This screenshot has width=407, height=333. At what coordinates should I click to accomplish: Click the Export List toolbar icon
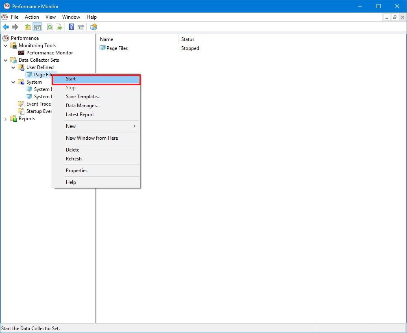(x=59, y=27)
